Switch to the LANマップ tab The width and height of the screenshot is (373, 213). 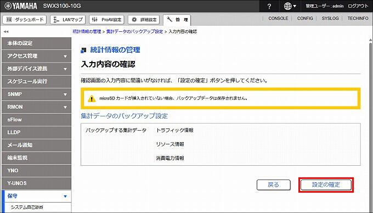[68, 20]
